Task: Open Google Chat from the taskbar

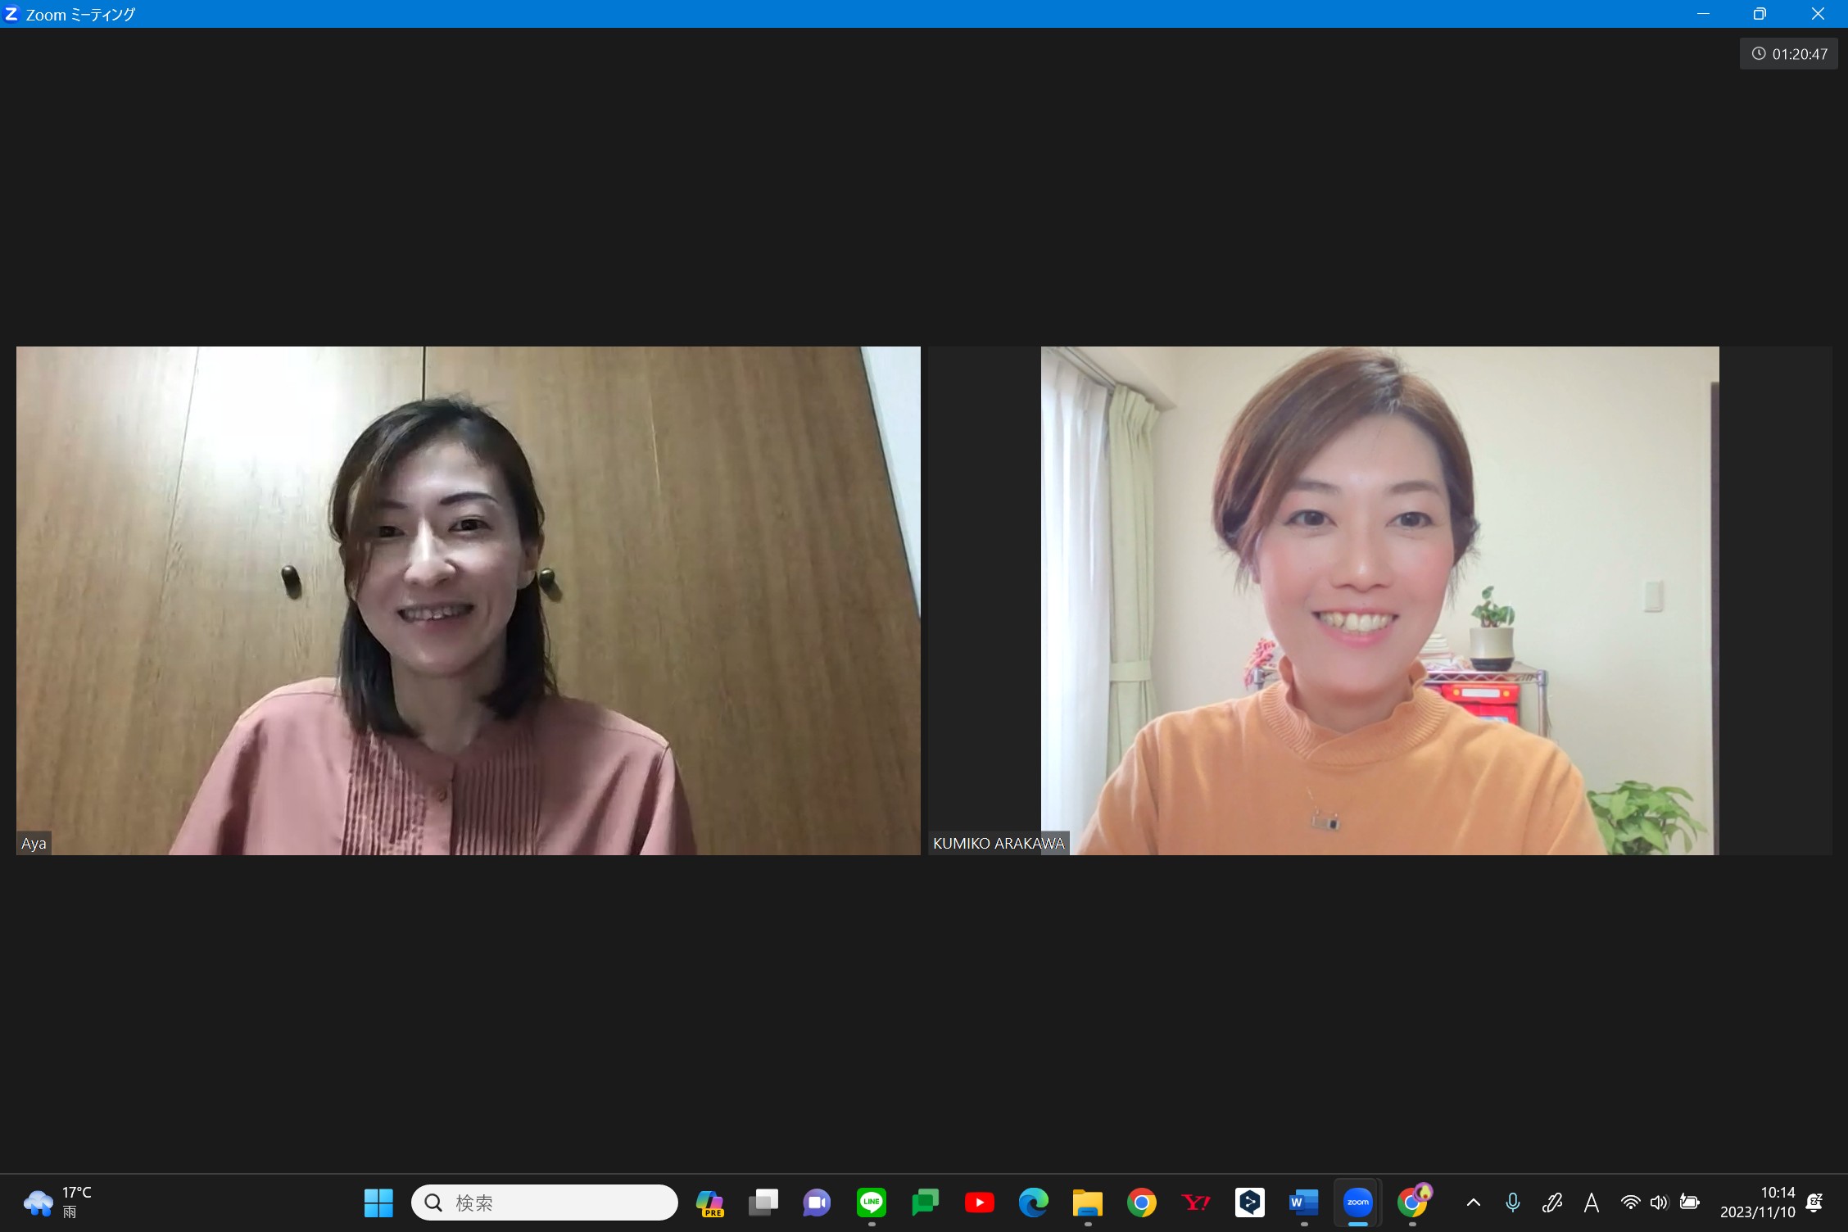Action: (926, 1203)
